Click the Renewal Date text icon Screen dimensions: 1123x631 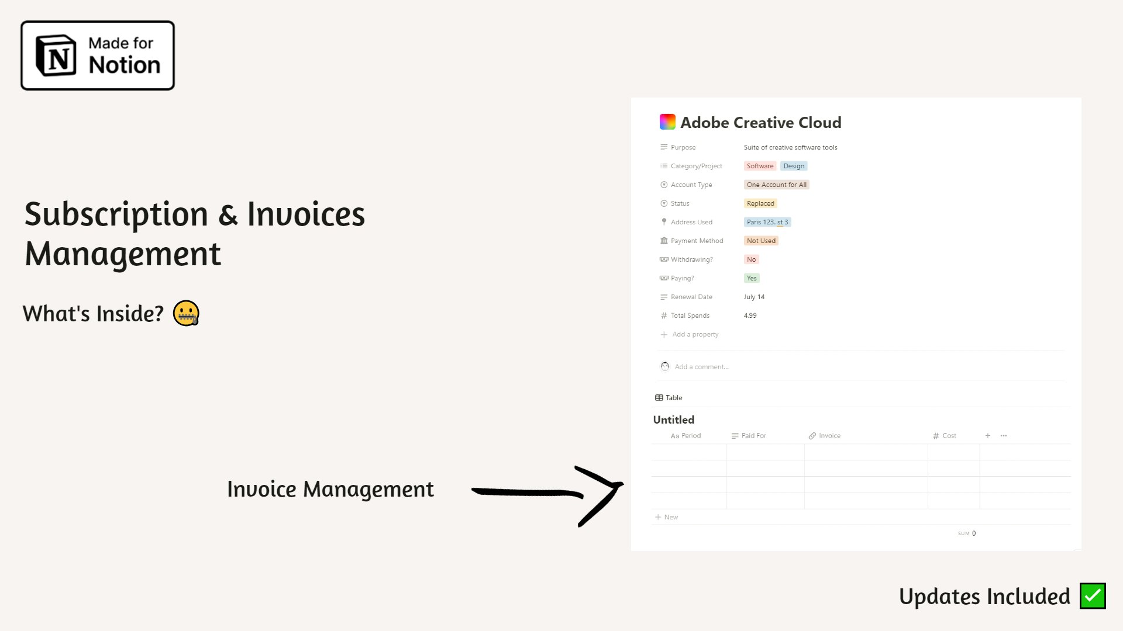click(664, 297)
